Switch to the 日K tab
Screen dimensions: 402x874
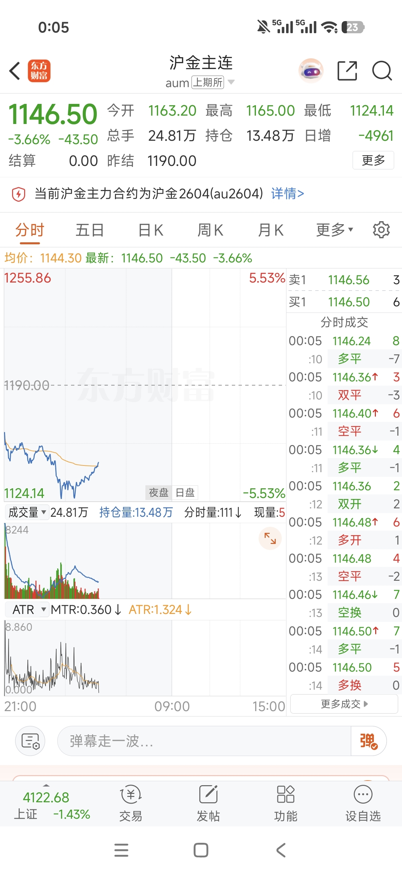[151, 230]
